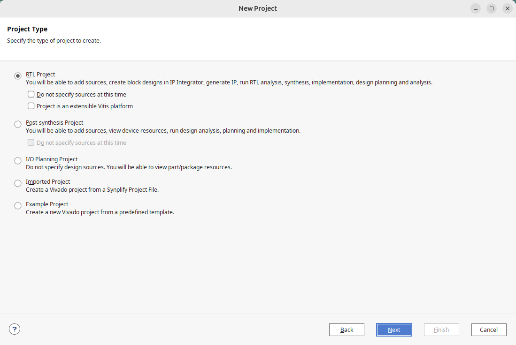516x345 pixels.
Task: Click Next to continue the wizard
Action: point(394,330)
